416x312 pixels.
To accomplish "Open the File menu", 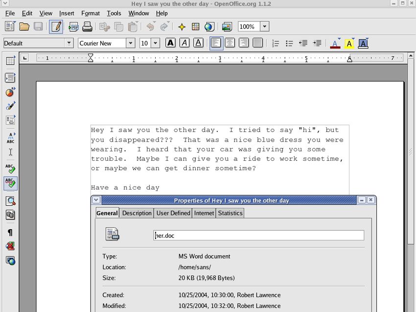I will coord(10,13).
